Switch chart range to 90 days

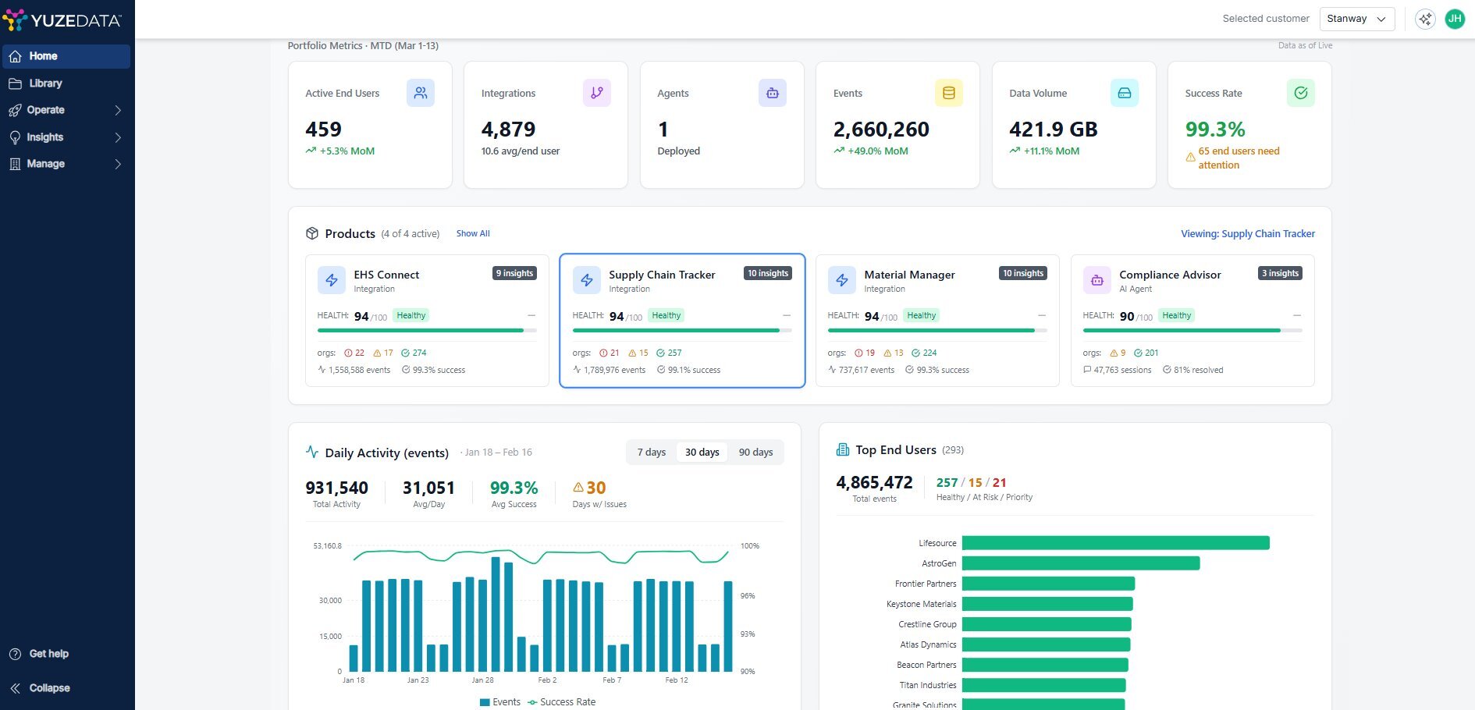pyautogui.click(x=755, y=453)
